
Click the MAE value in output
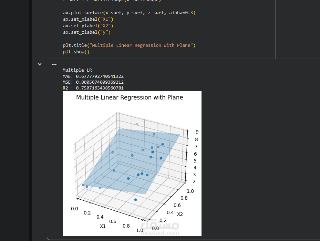[x=100, y=76]
